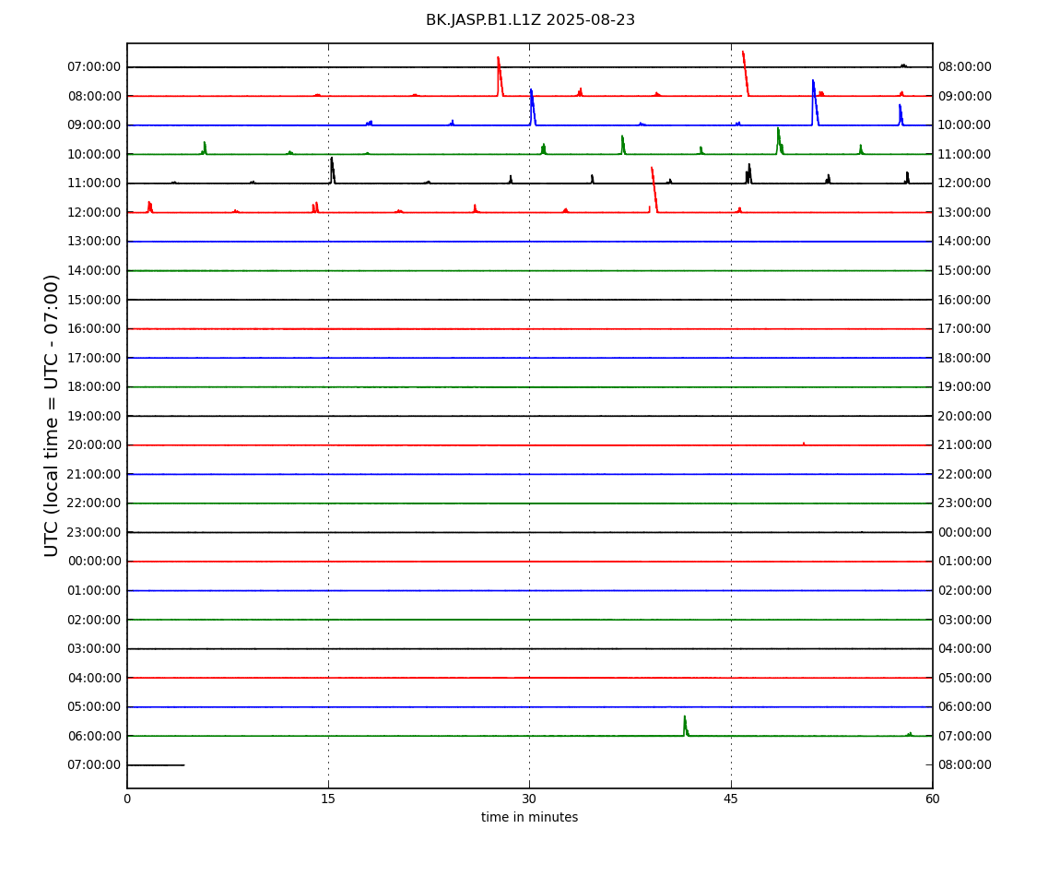Click right-axis label 14:00:00
Screen dimensions: 1060x876
click(965, 242)
